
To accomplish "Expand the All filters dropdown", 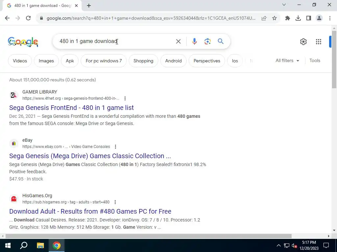I will [x=287, y=61].
